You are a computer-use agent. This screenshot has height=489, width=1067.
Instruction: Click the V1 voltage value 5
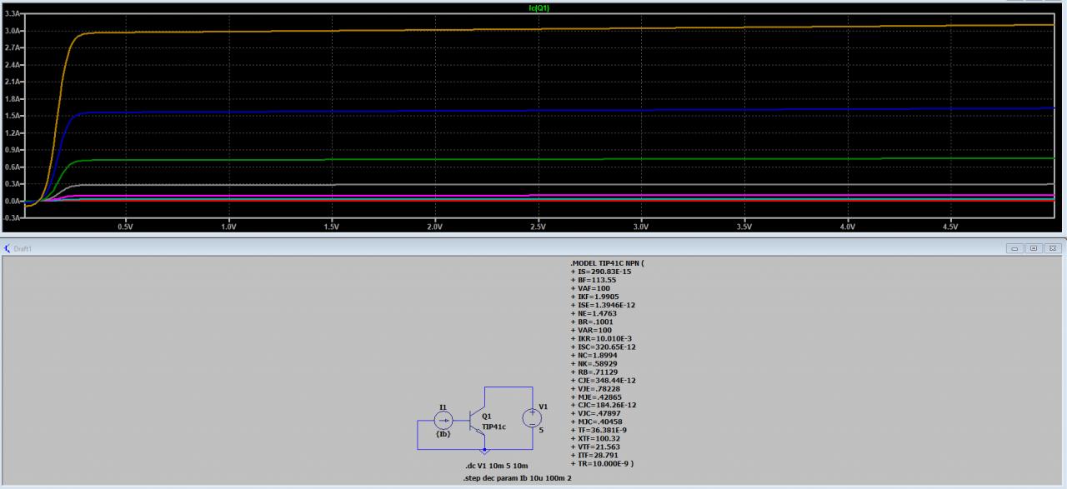pyautogui.click(x=542, y=431)
